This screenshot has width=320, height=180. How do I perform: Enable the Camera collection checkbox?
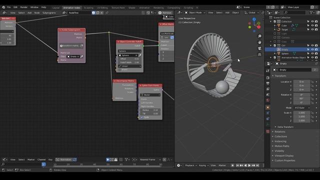point(274,37)
